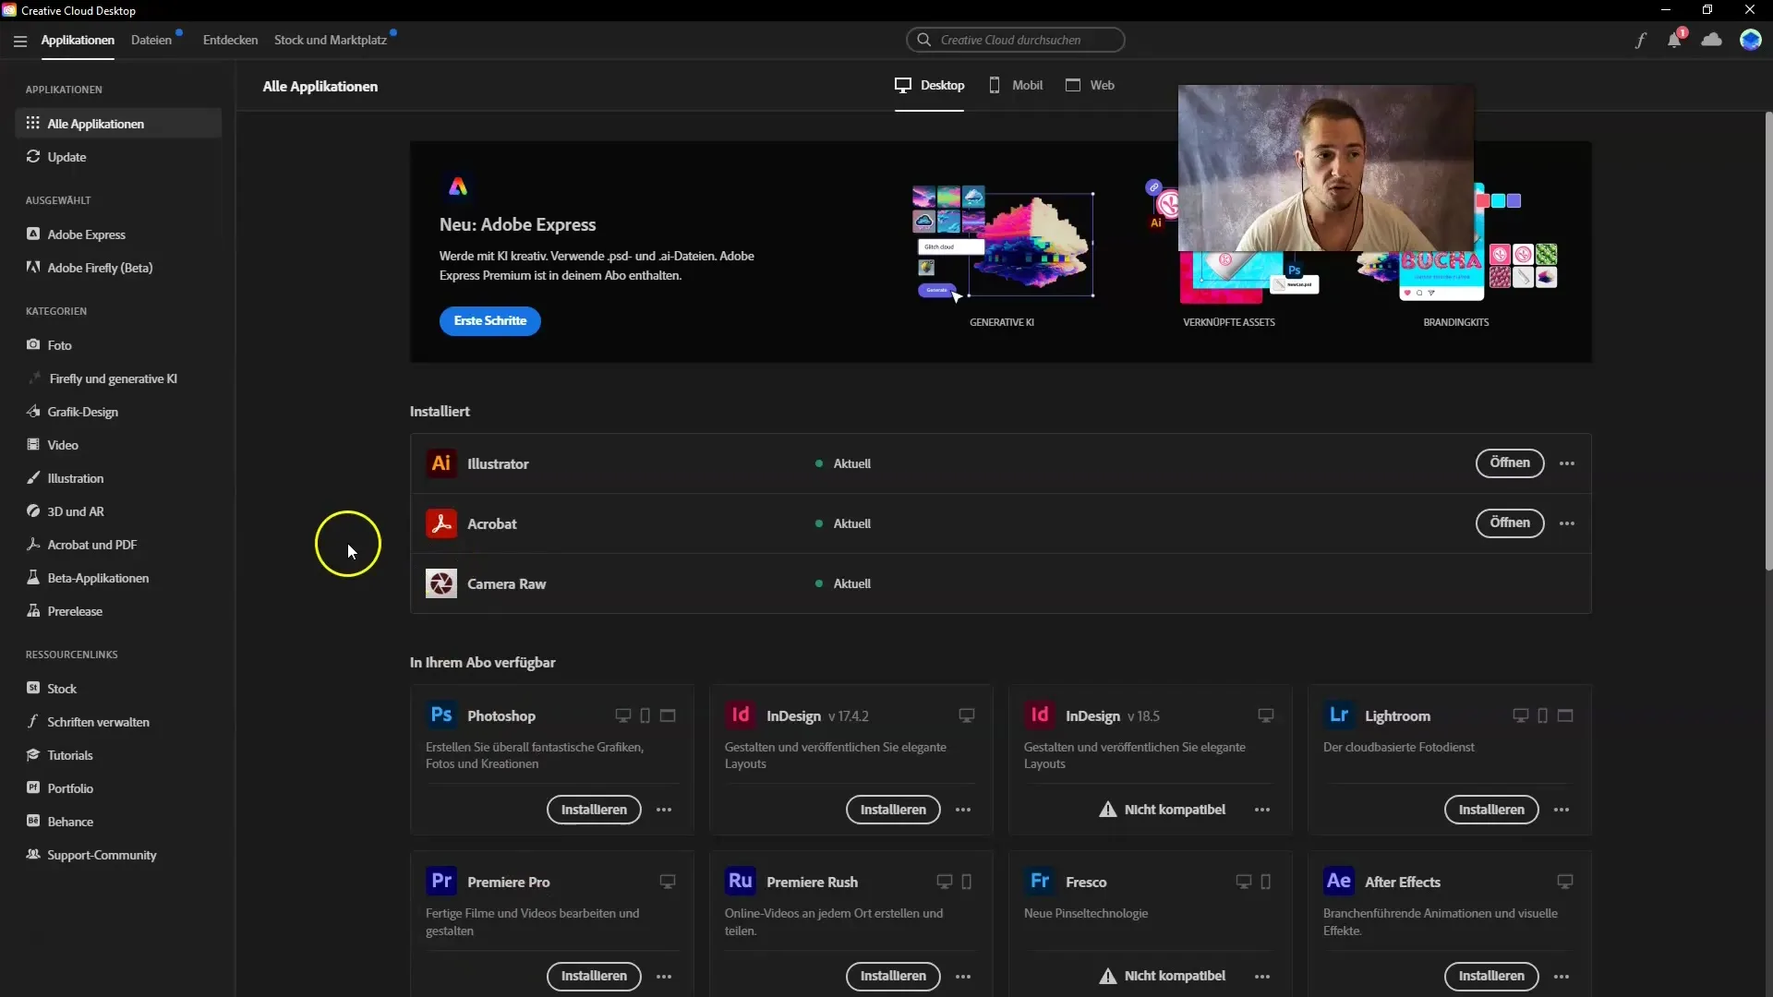Click the InDesign v18.5 Id icon
This screenshot has height=997, width=1773.
1040,715
